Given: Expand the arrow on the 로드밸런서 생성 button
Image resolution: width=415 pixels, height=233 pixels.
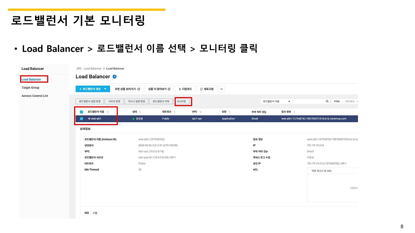Looking at the screenshot, I should pos(106,89).
